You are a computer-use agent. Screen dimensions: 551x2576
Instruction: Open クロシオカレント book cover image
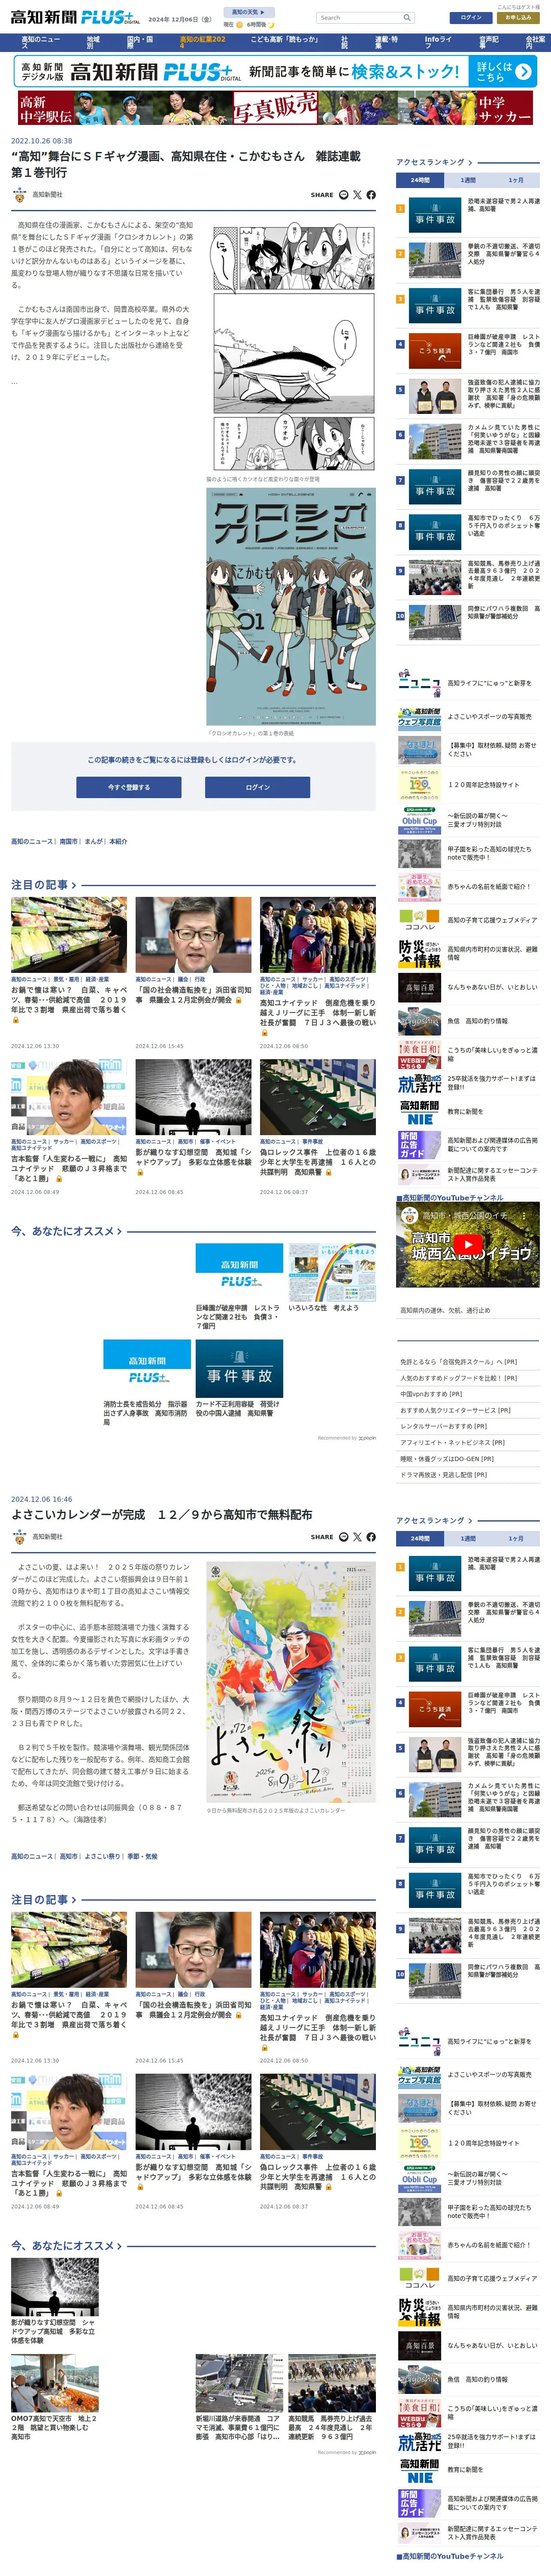point(290,607)
